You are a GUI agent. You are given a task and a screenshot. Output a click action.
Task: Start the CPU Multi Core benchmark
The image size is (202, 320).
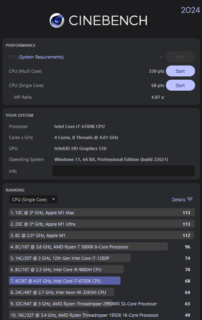coord(181,71)
